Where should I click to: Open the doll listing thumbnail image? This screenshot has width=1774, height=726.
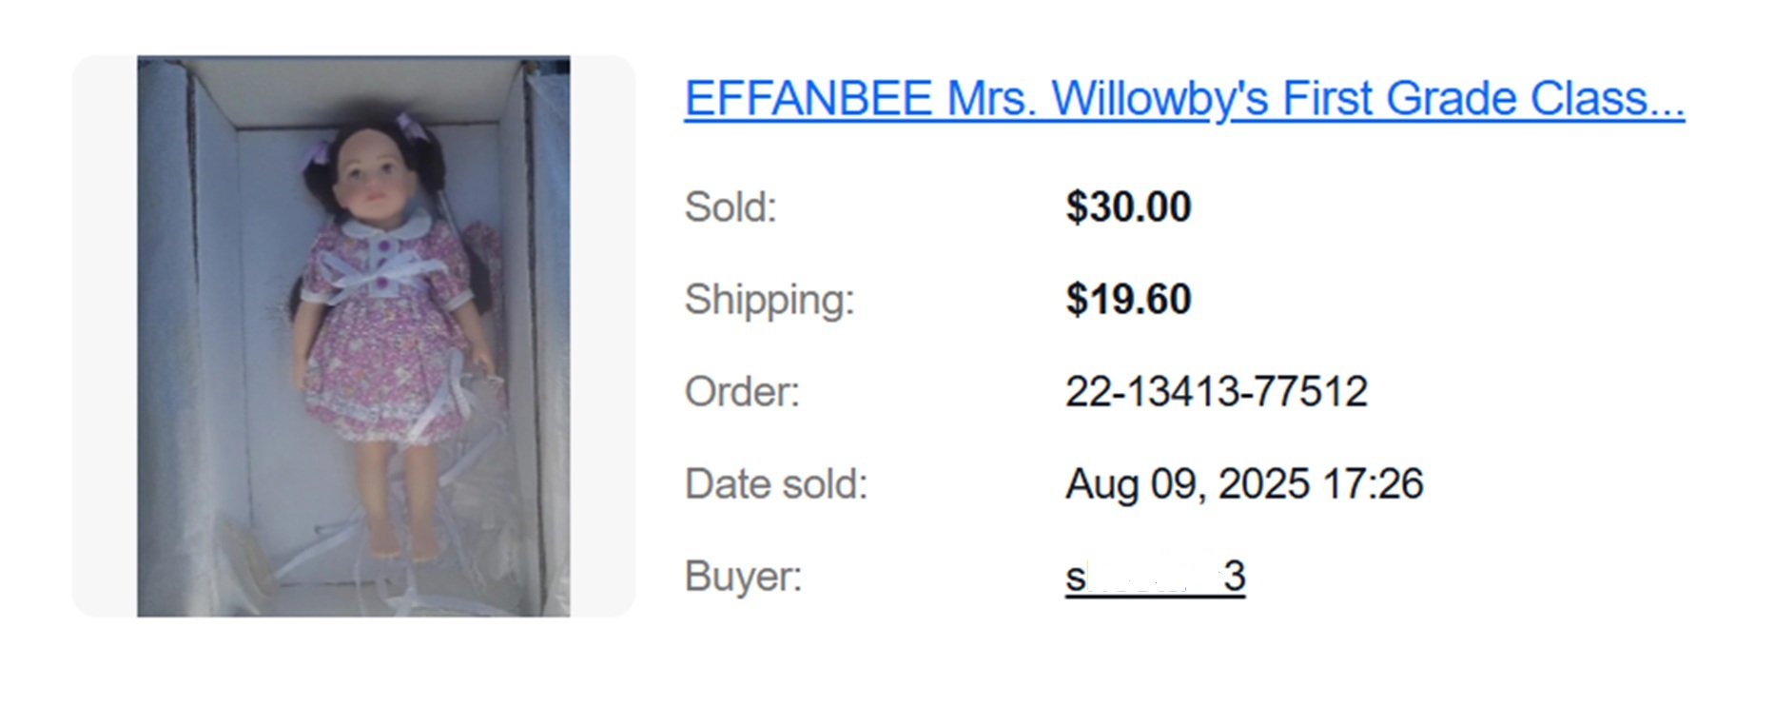pos(354,336)
